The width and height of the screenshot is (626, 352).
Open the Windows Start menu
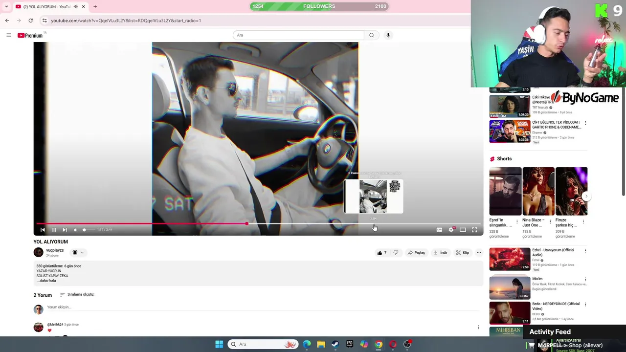(x=219, y=344)
